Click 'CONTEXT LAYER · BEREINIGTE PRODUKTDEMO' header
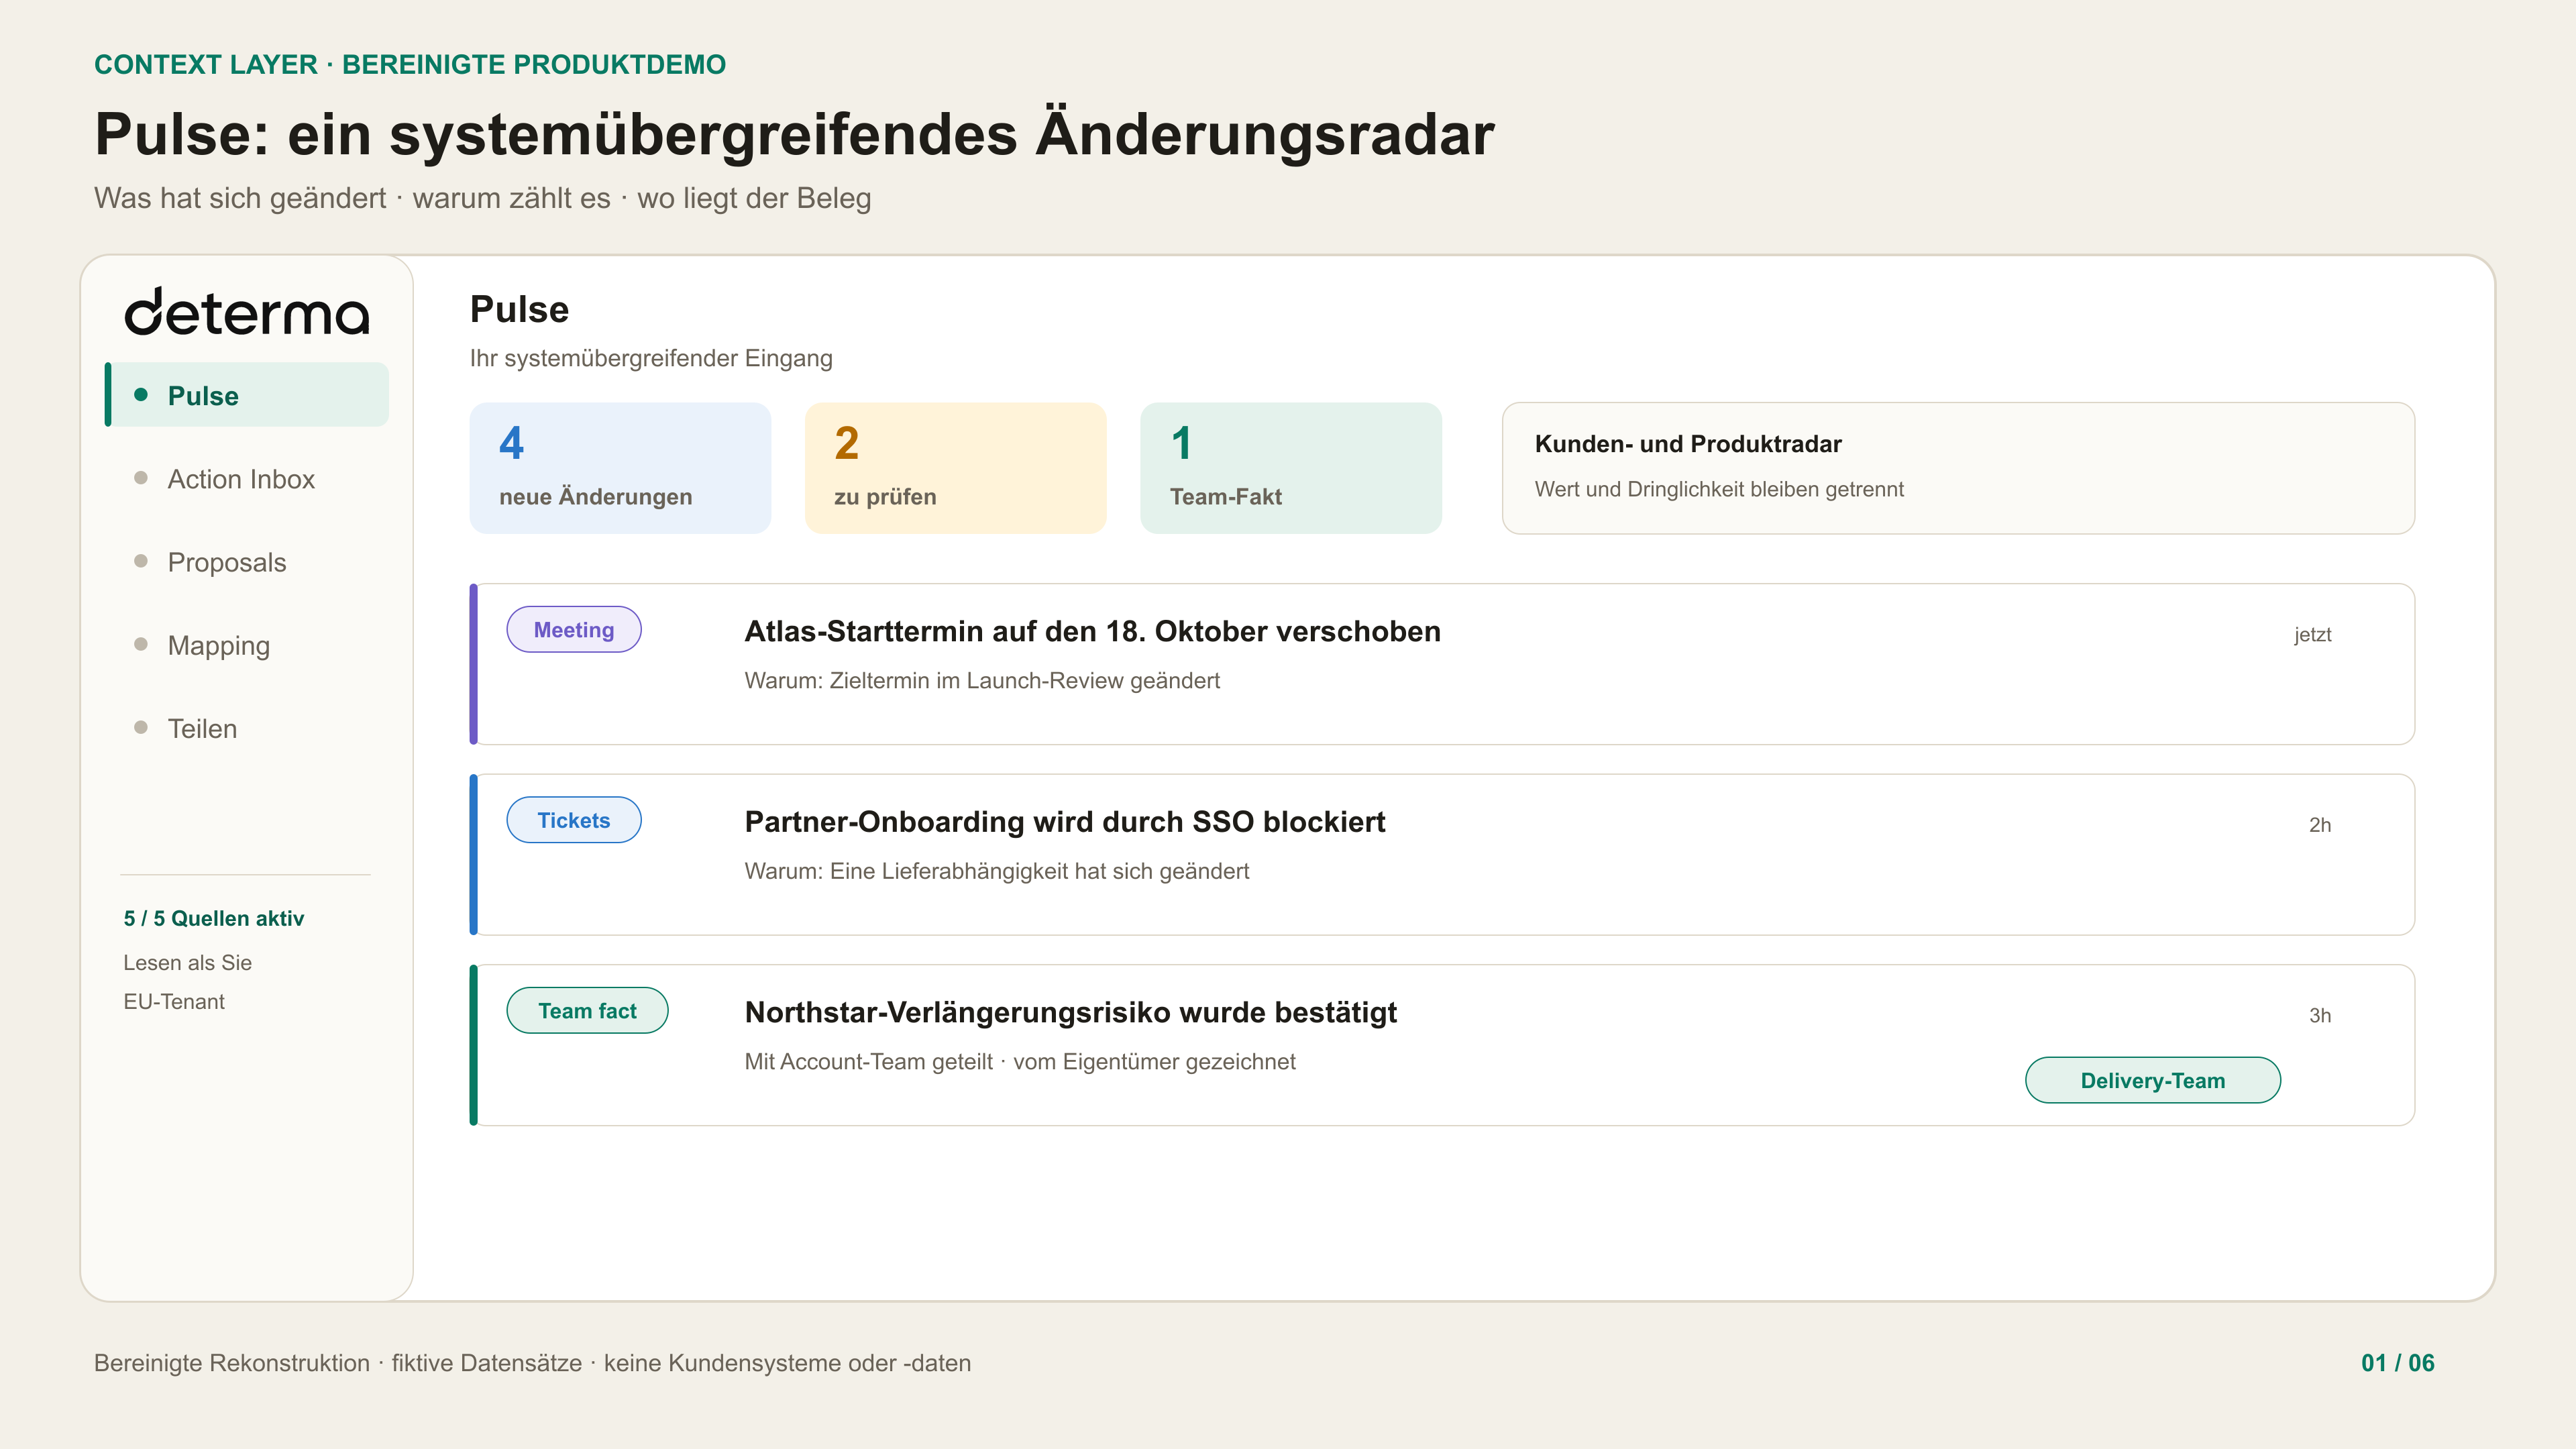Screen dimensions: 2576x1449 (x=410, y=64)
